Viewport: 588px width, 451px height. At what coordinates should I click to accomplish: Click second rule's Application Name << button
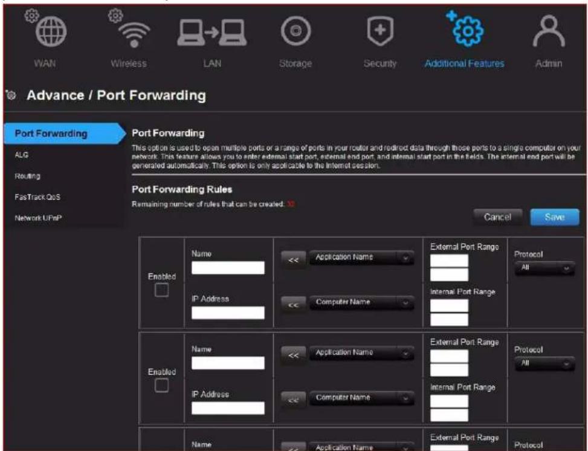[x=293, y=355]
